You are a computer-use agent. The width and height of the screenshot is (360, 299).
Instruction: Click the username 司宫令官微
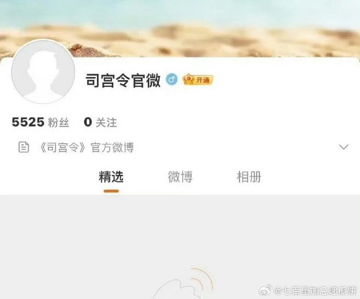(x=123, y=80)
